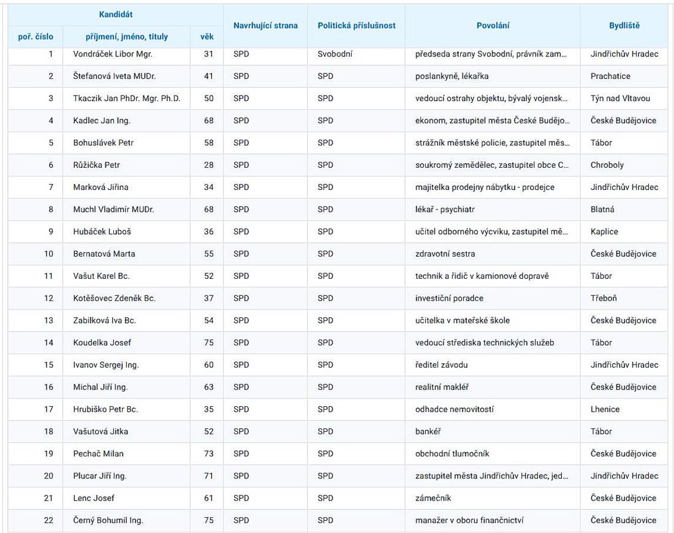Viewport: 674px width, 533px height.
Task: Select the row of Růžička Petr
Action: pyautogui.click(x=96, y=165)
